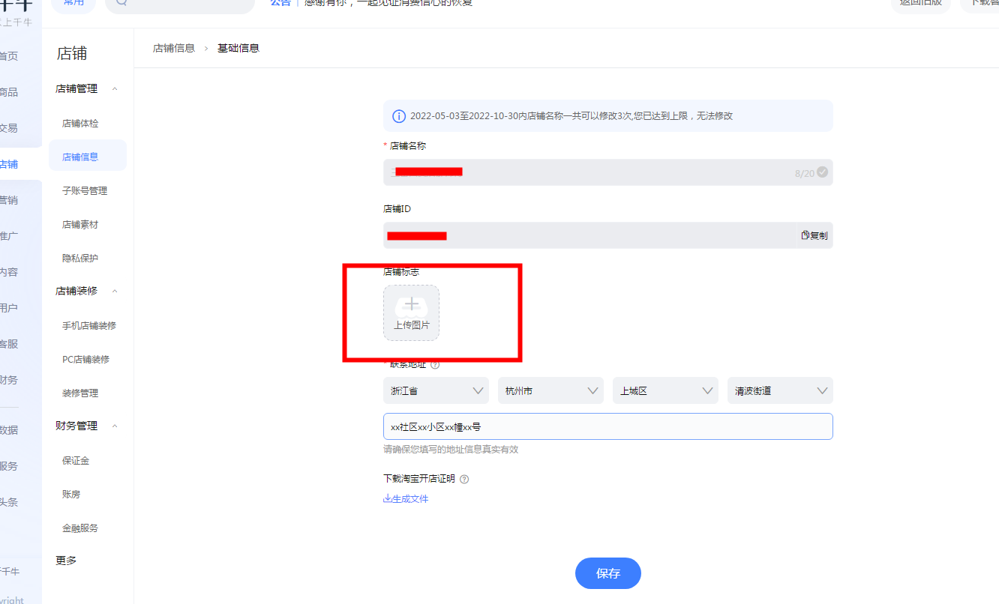Go to 客服 in the left navigation
This screenshot has width=999, height=604.
[9, 344]
